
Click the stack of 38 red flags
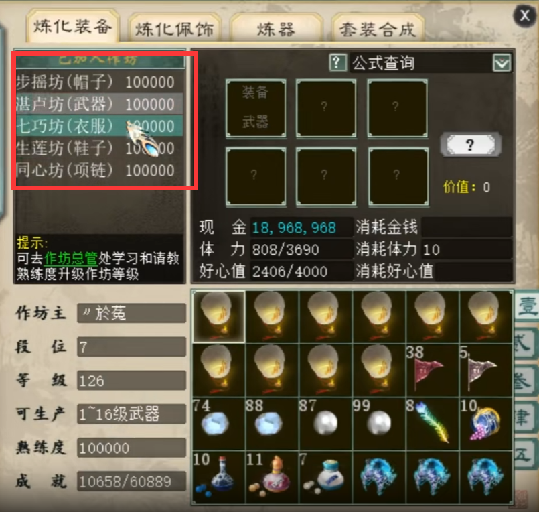point(432,370)
